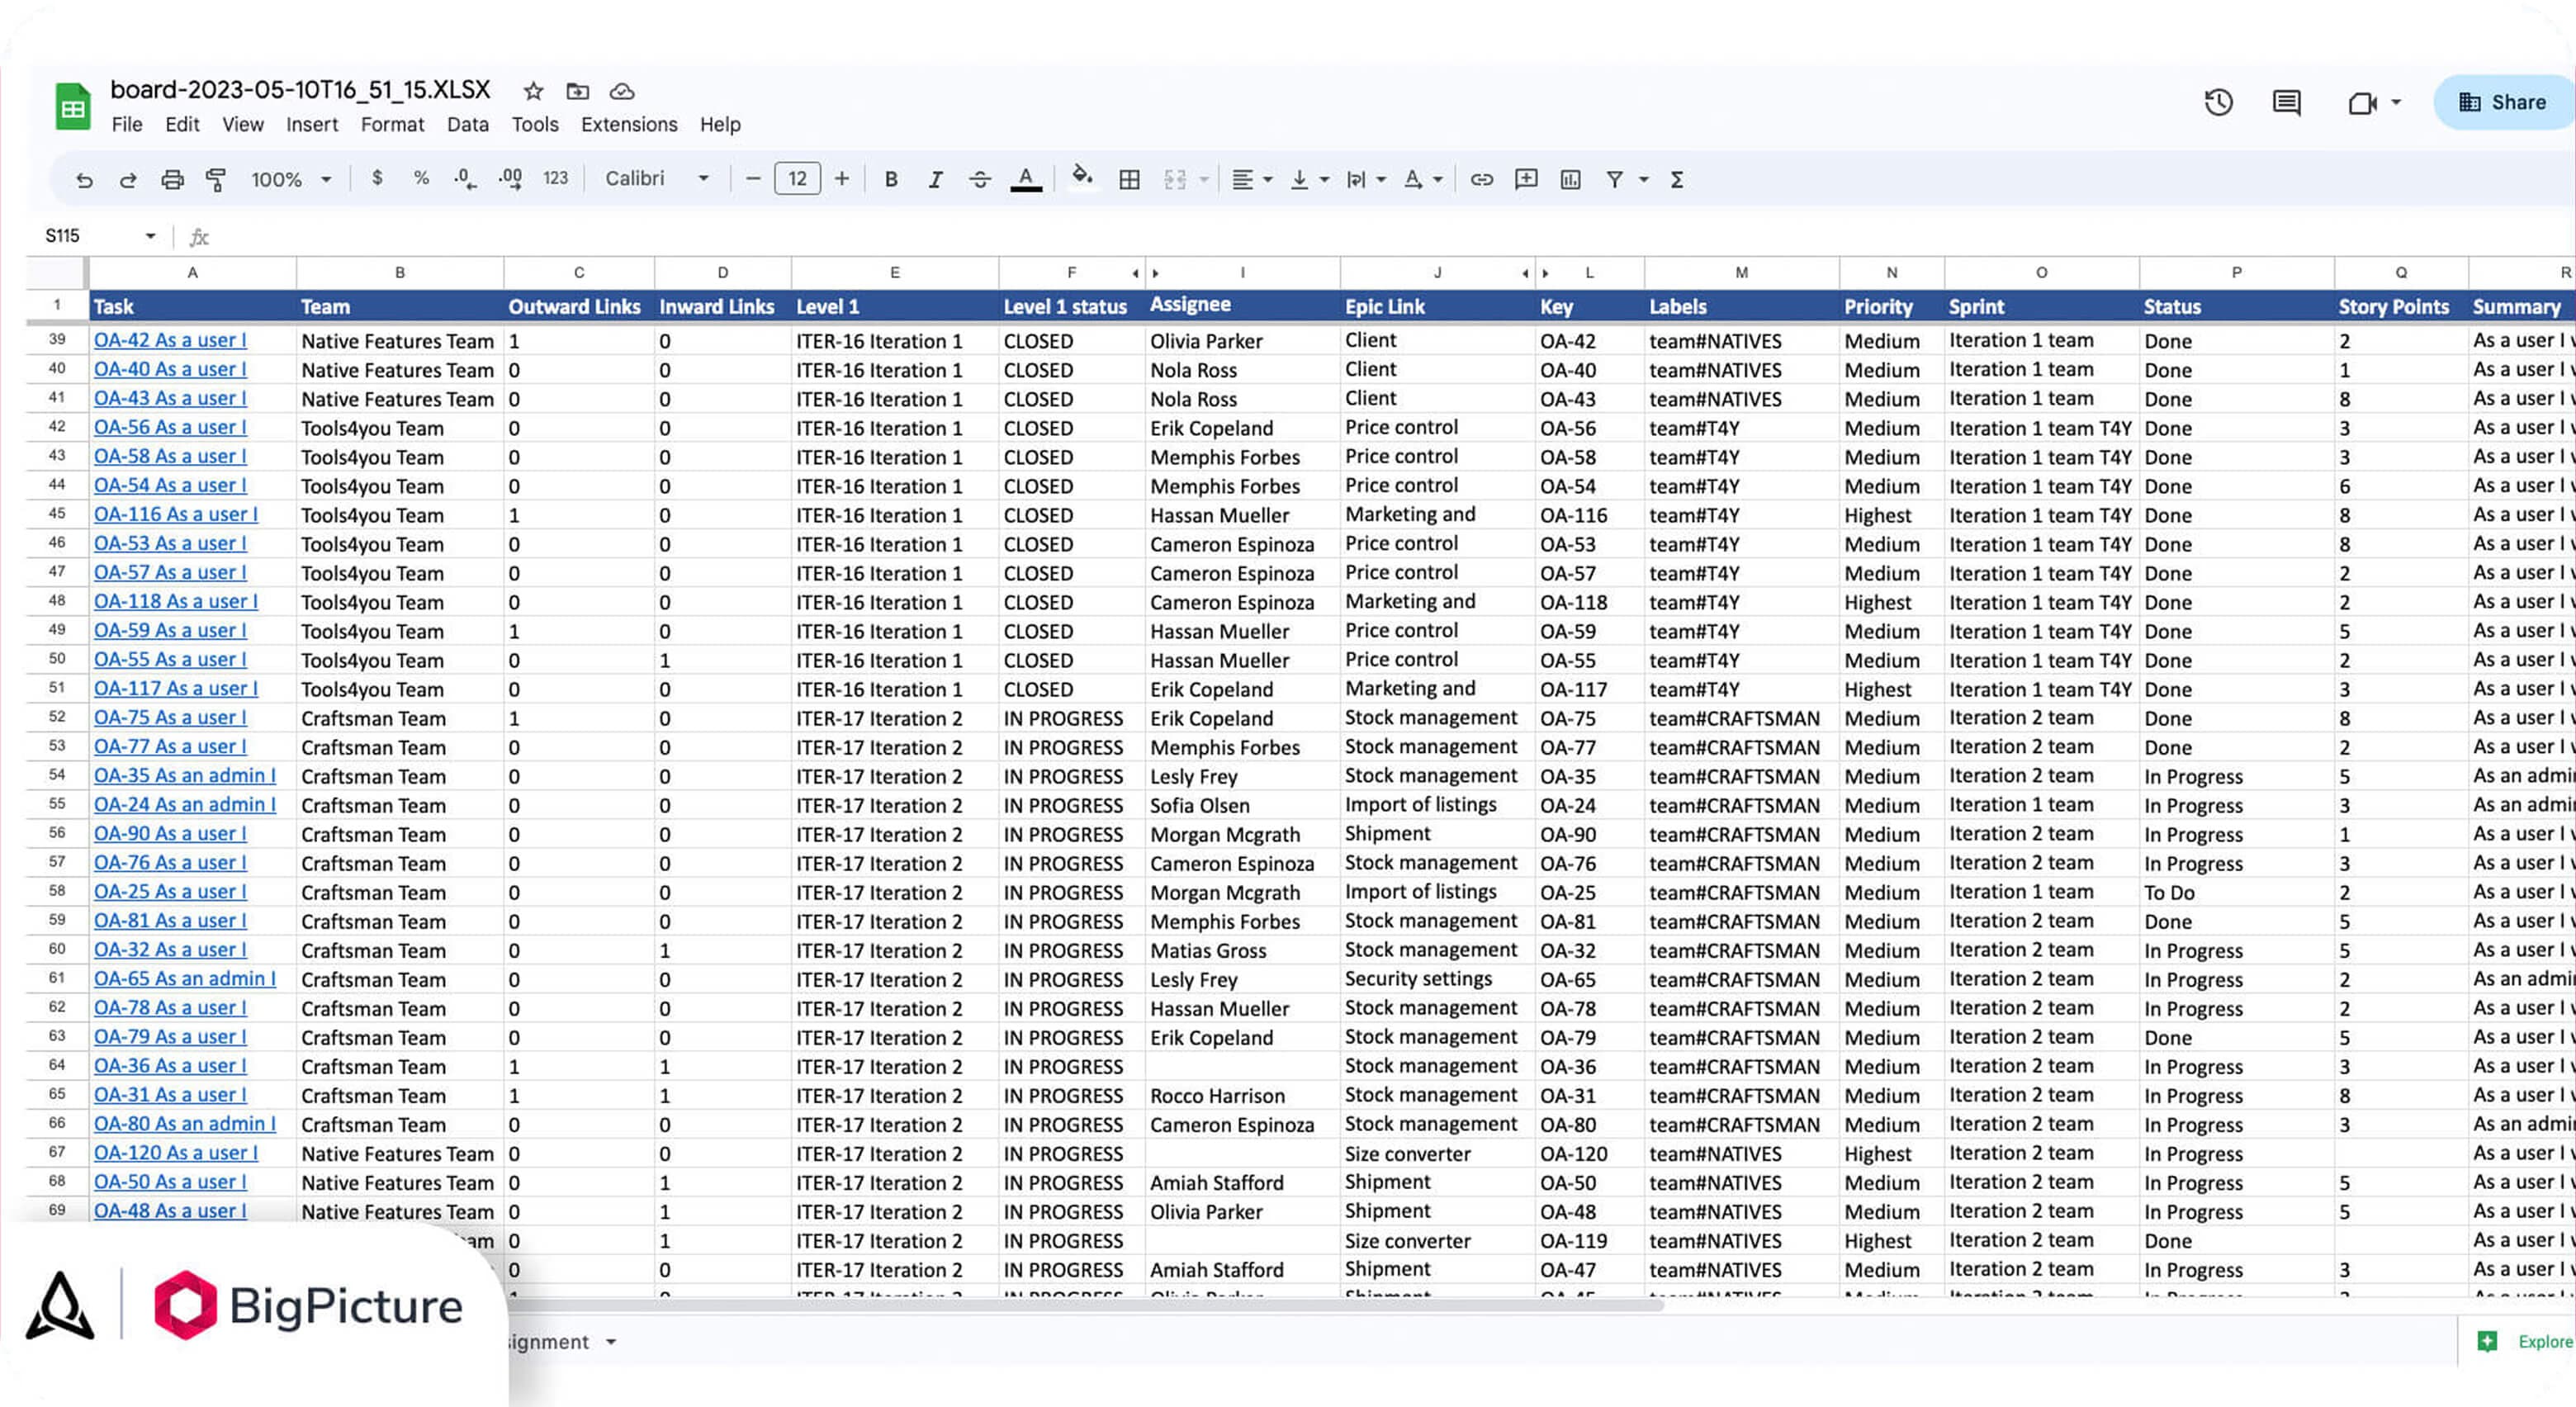Click the font size field
The image size is (2576, 1407).
(797, 179)
